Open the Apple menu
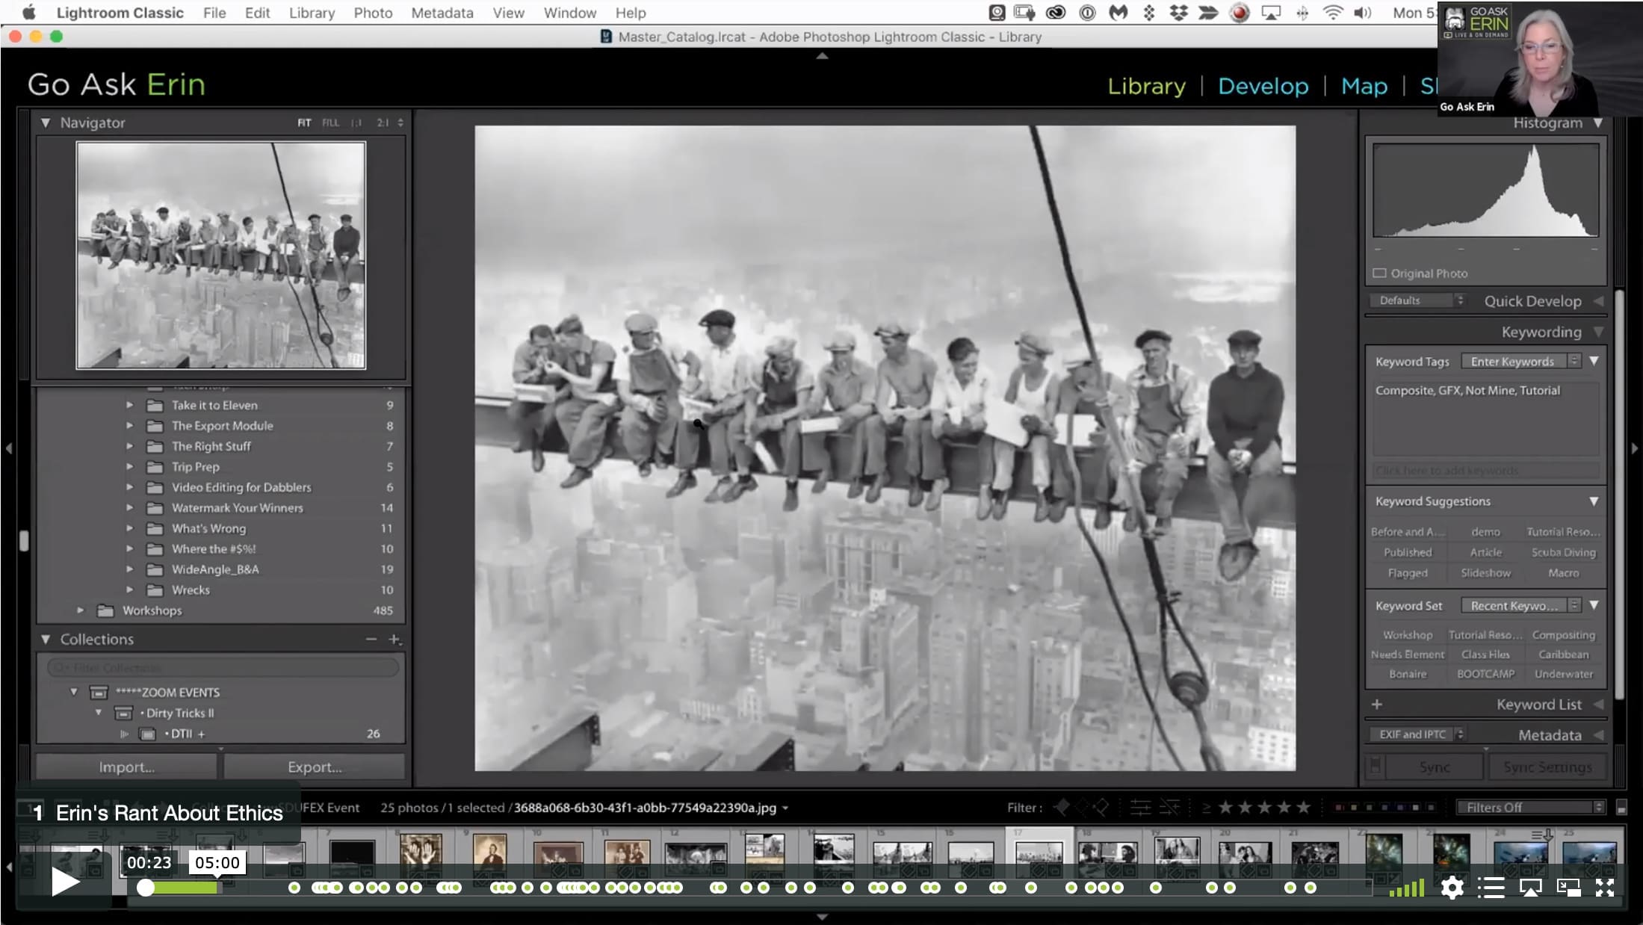Viewport: 1643px width, 925px height. coord(29,13)
